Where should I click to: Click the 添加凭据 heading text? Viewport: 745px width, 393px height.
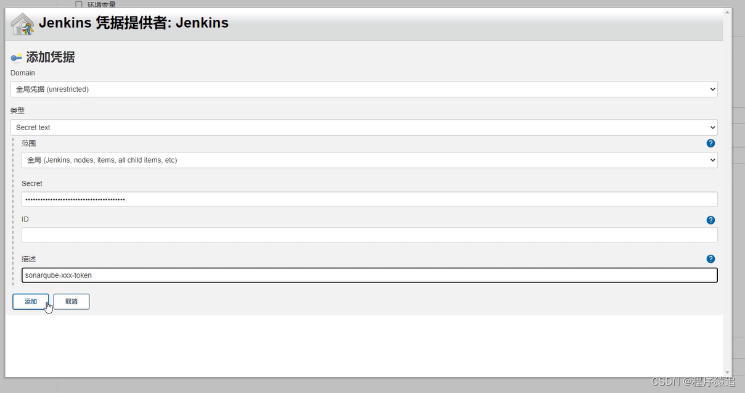(51, 57)
